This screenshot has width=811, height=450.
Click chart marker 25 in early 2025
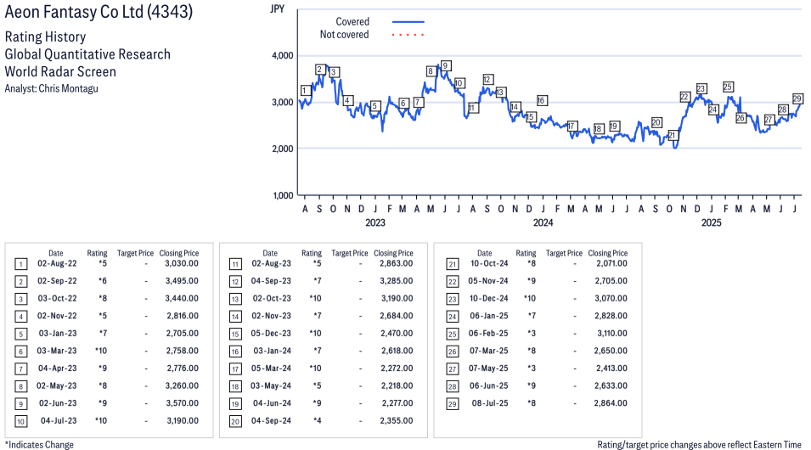[728, 87]
